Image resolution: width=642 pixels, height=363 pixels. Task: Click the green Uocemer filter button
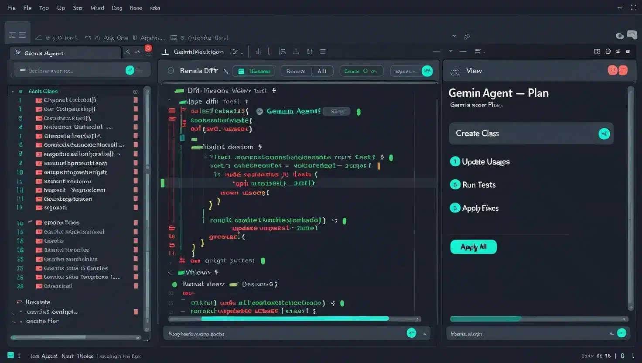click(254, 71)
